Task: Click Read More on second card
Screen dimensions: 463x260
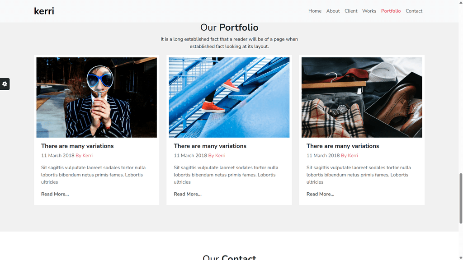Action: [x=188, y=194]
